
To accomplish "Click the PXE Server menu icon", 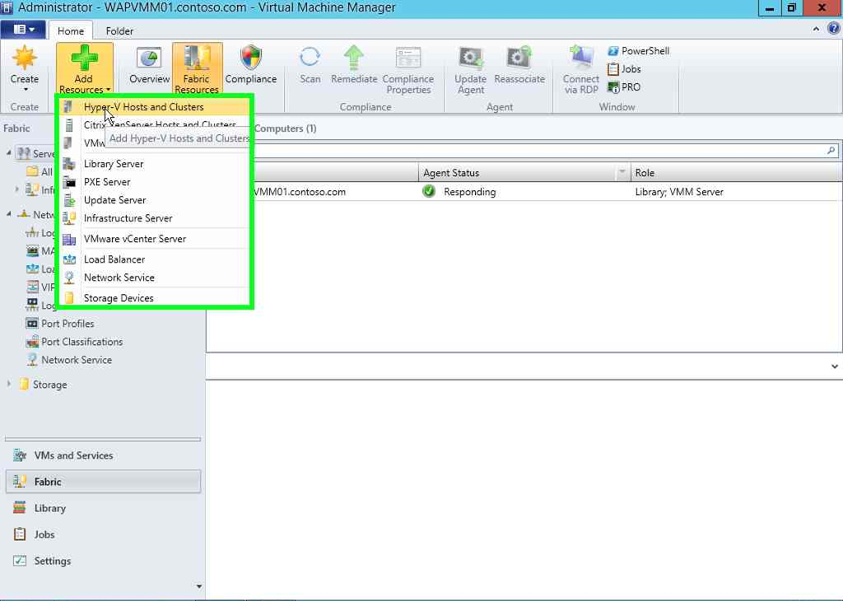I will point(69,182).
